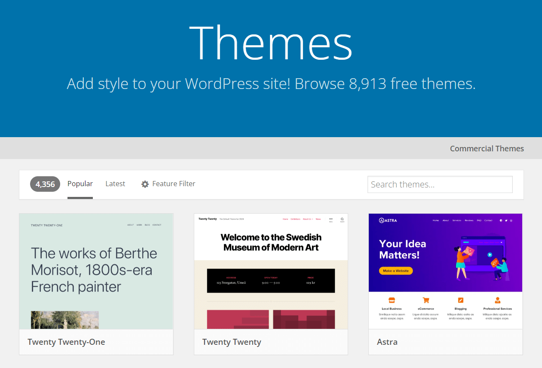Viewport: 542px width, 368px height.
Task: Click the Local Business icon in Astra
Action: click(392, 301)
